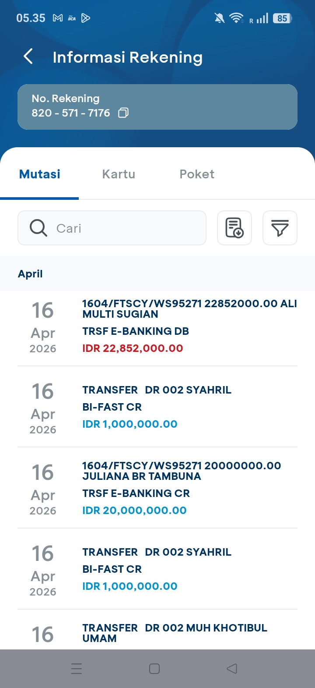Focus the Cari search field
Screen dimensions: 315x688
112,228
